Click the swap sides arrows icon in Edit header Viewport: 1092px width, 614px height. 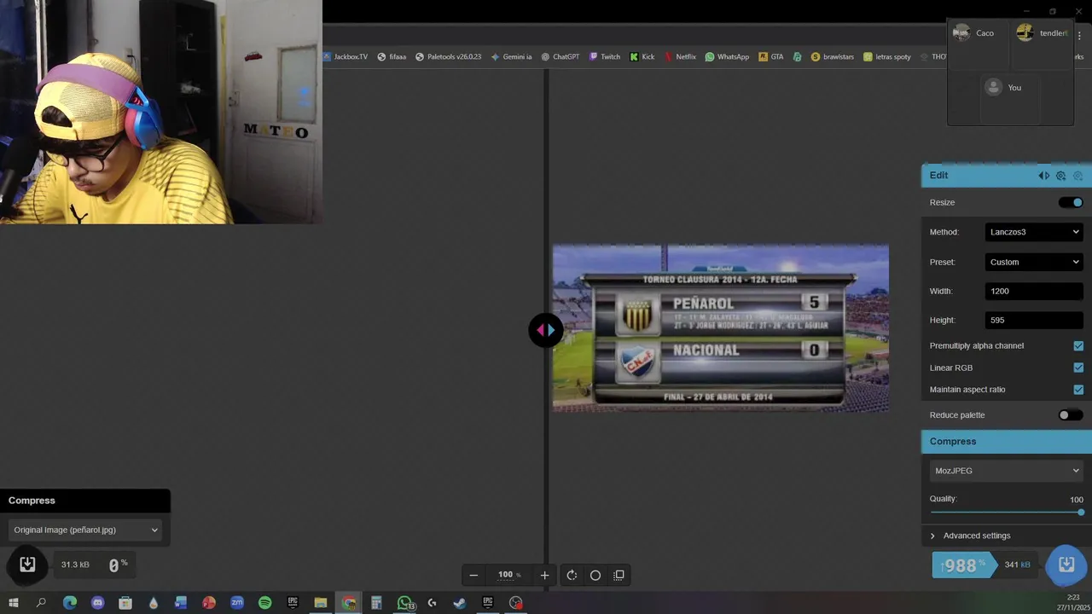coord(1043,176)
